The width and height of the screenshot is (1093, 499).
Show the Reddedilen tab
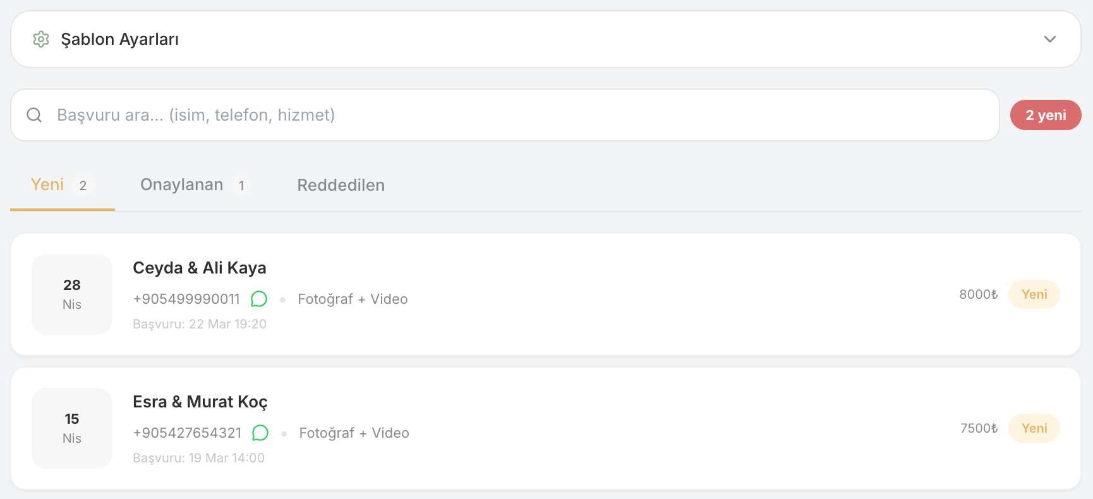341,185
